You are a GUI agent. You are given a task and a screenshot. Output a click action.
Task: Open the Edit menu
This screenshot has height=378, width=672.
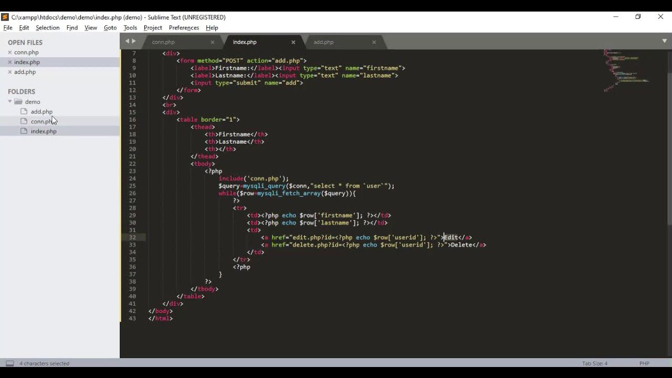[x=24, y=28]
